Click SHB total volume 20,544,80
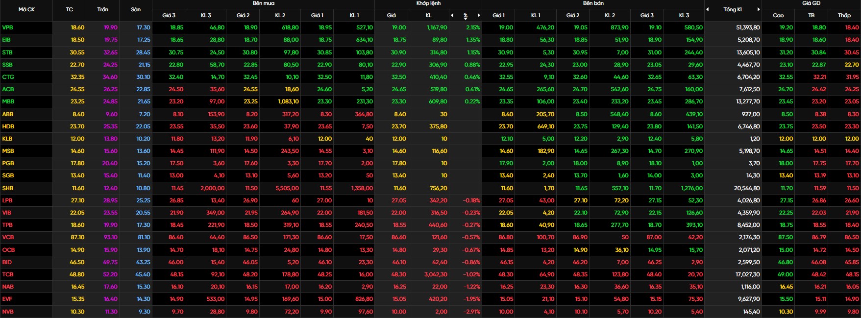The width and height of the screenshot is (861, 318). [x=747, y=188]
